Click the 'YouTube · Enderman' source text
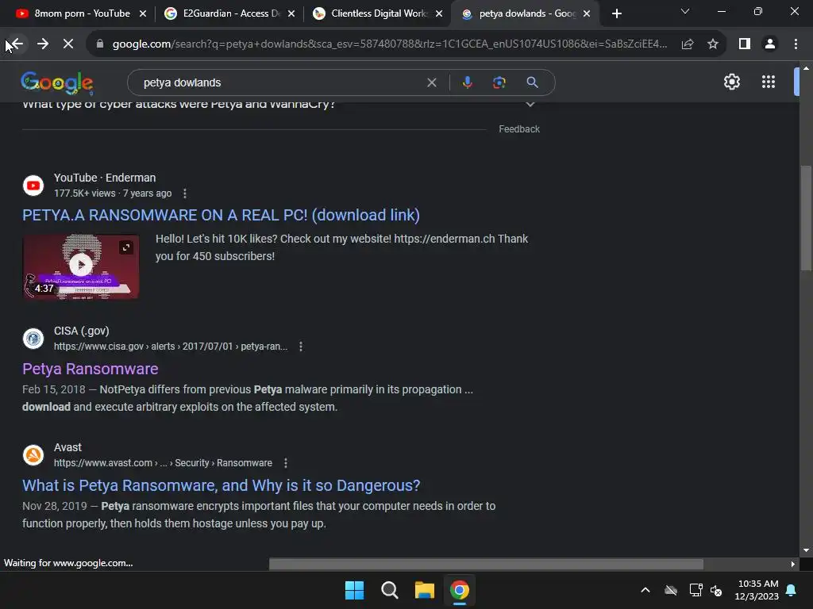Image resolution: width=813 pixels, height=609 pixels. [105, 178]
